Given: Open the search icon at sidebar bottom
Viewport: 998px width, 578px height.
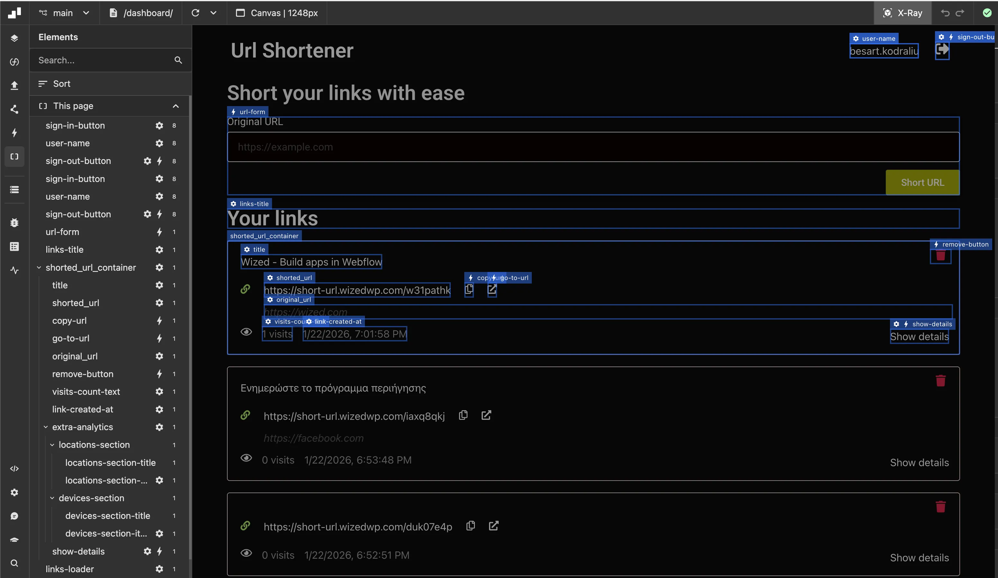Looking at the screenshot, I should click(15, 563).
